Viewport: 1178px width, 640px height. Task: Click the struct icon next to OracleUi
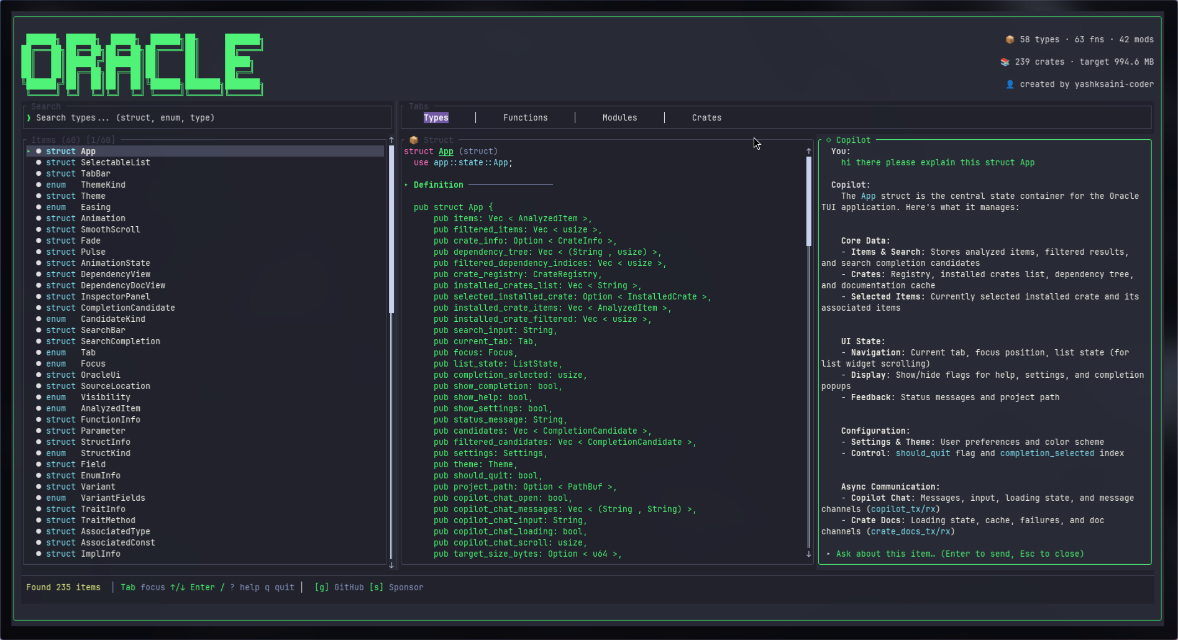[39, 375]
